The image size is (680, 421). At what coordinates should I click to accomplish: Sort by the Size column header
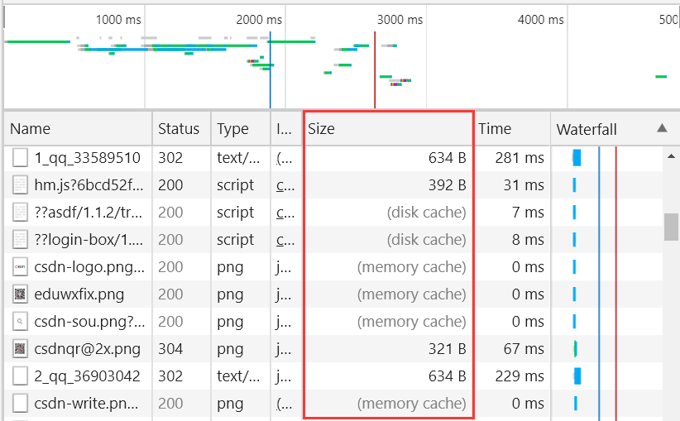point(388,129)
